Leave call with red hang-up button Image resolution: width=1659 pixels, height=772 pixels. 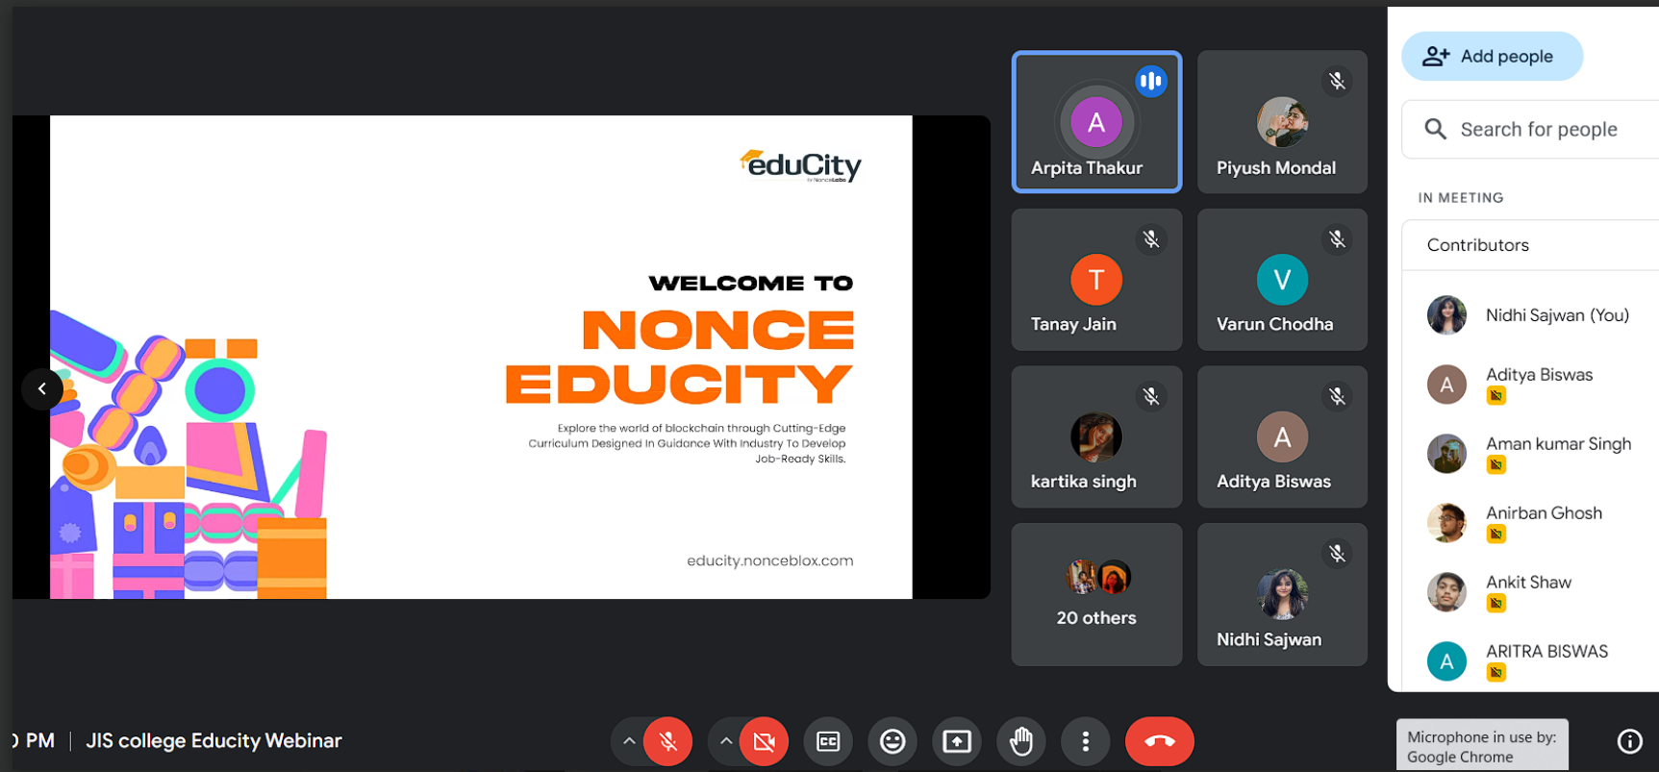tap(1160, 741)
